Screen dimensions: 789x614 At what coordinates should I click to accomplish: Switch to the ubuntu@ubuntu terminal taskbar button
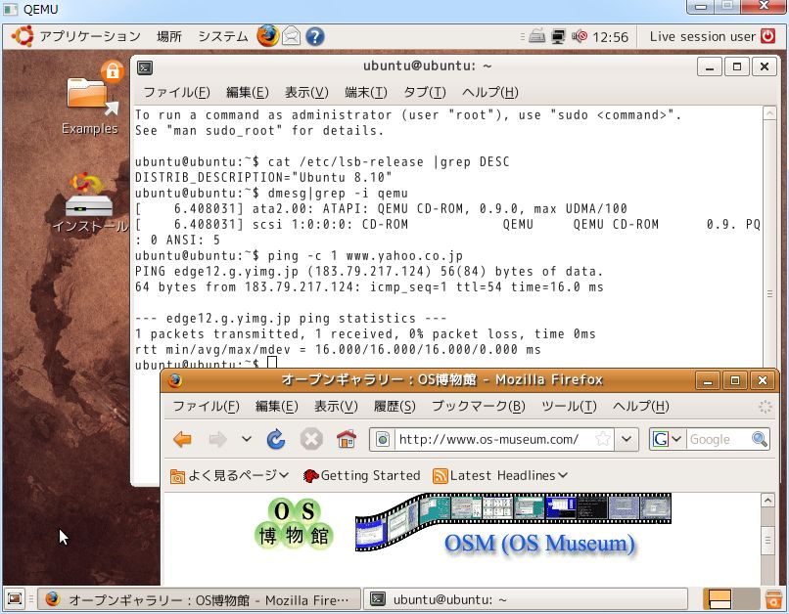click(526, 599)
